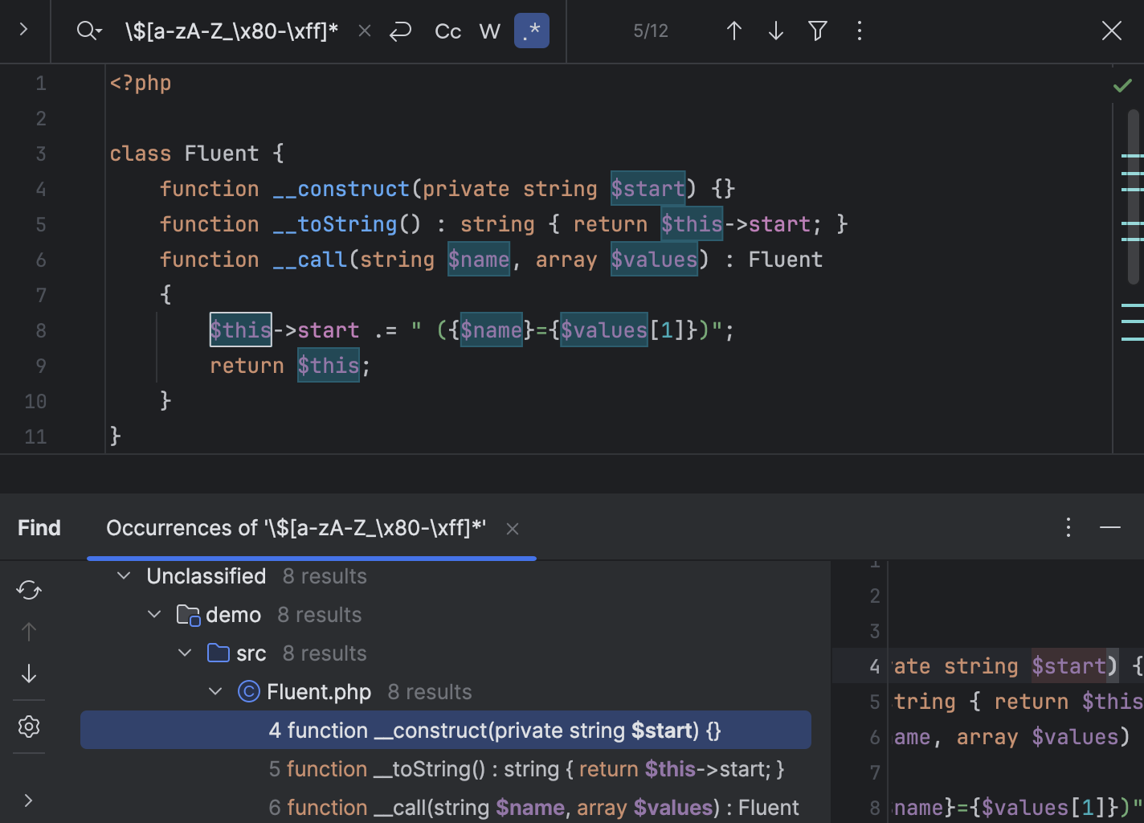The height and width of the screenshot is (823, 1144).
Task: Open the search filter funnel icon
Action: (x=817, y=31)
